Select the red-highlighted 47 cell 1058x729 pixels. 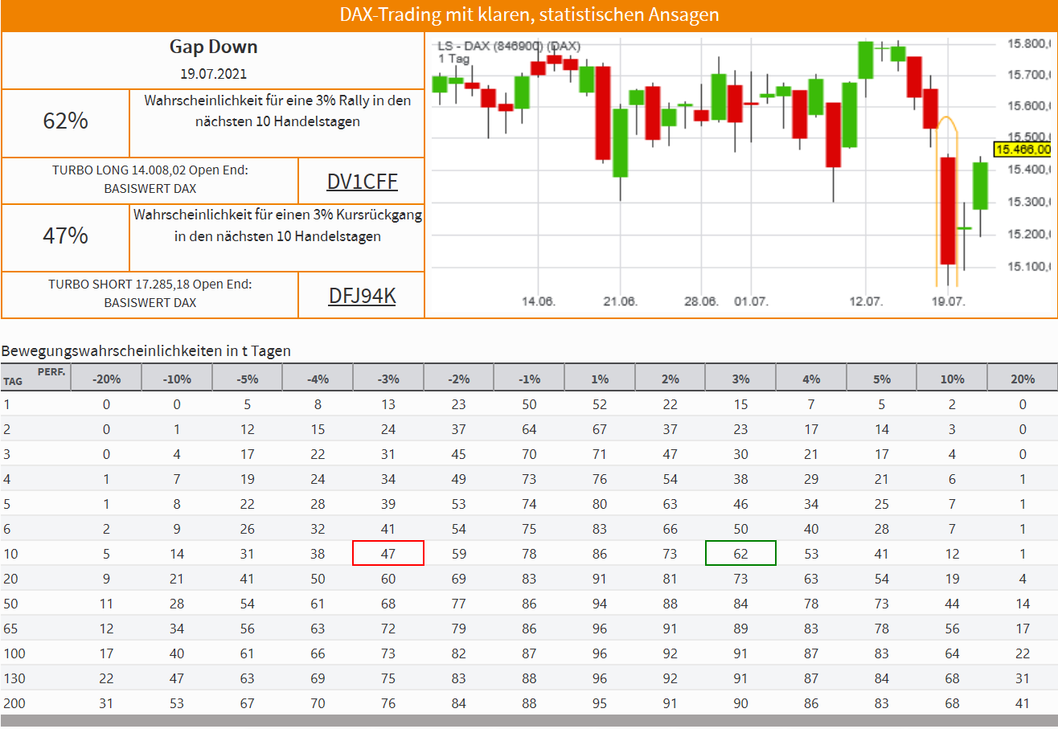[388, 553]
